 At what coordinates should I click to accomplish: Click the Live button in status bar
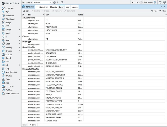[x=33, y=125]
